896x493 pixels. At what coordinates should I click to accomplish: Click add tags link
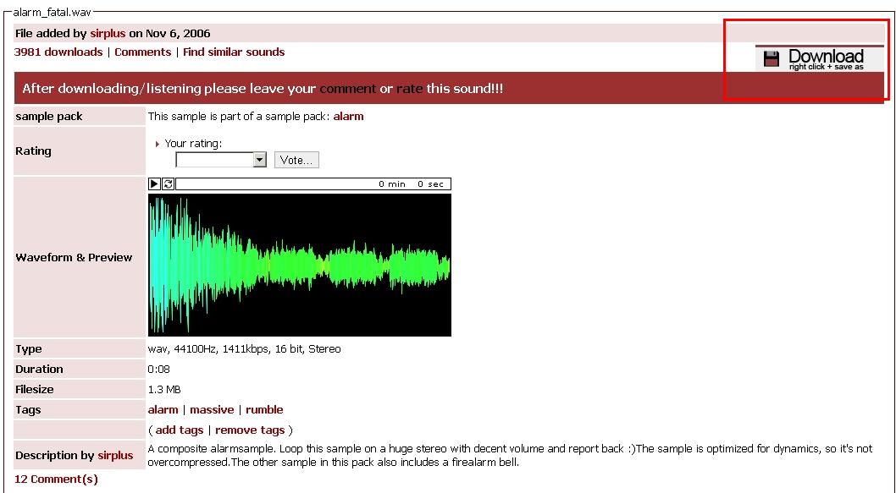click(x=180, y=430)
